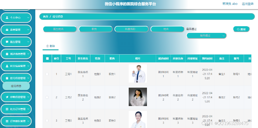Click the 就诊时间 column header
Screen dimensions: 258x128
(163, 59)
